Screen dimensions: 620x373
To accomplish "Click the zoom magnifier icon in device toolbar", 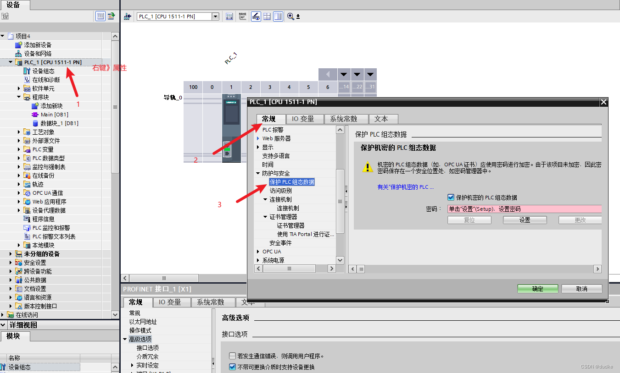I will (x=290, y=16).
